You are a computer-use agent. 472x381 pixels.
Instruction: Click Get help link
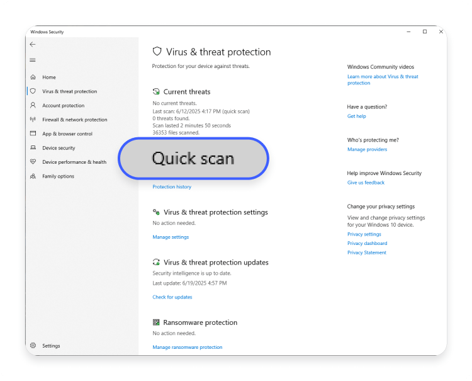click(x=356, y=117)
